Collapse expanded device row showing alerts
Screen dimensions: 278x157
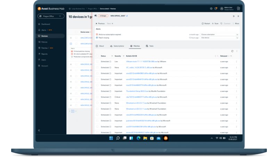click(x=71, y=43)
